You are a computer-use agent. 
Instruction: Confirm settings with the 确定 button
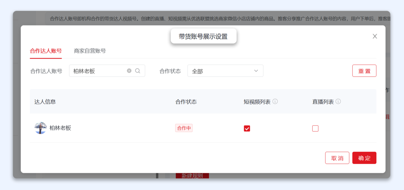click(x=364, y=158)
